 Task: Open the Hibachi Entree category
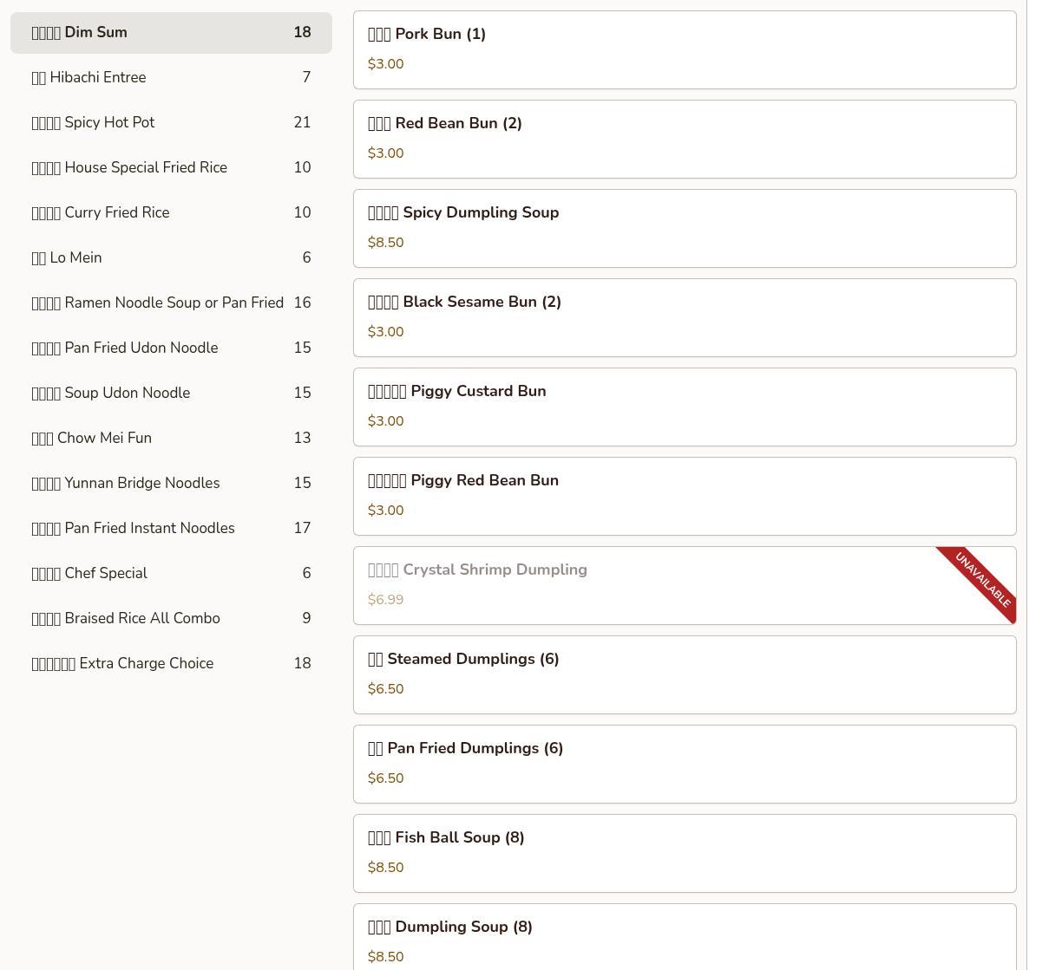171,77
